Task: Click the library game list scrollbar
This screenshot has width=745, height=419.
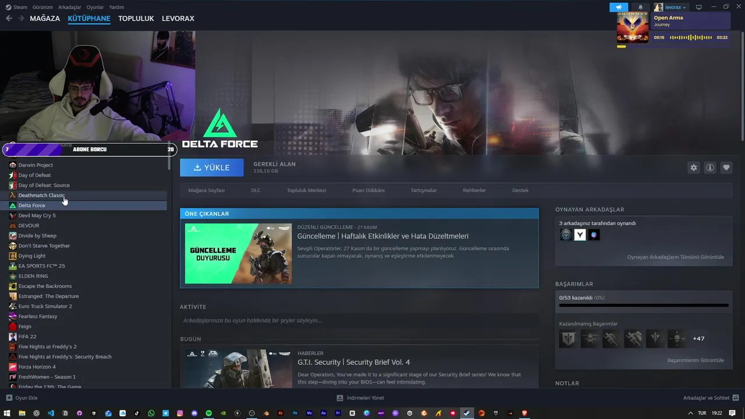Action: (x=169, y=157)
